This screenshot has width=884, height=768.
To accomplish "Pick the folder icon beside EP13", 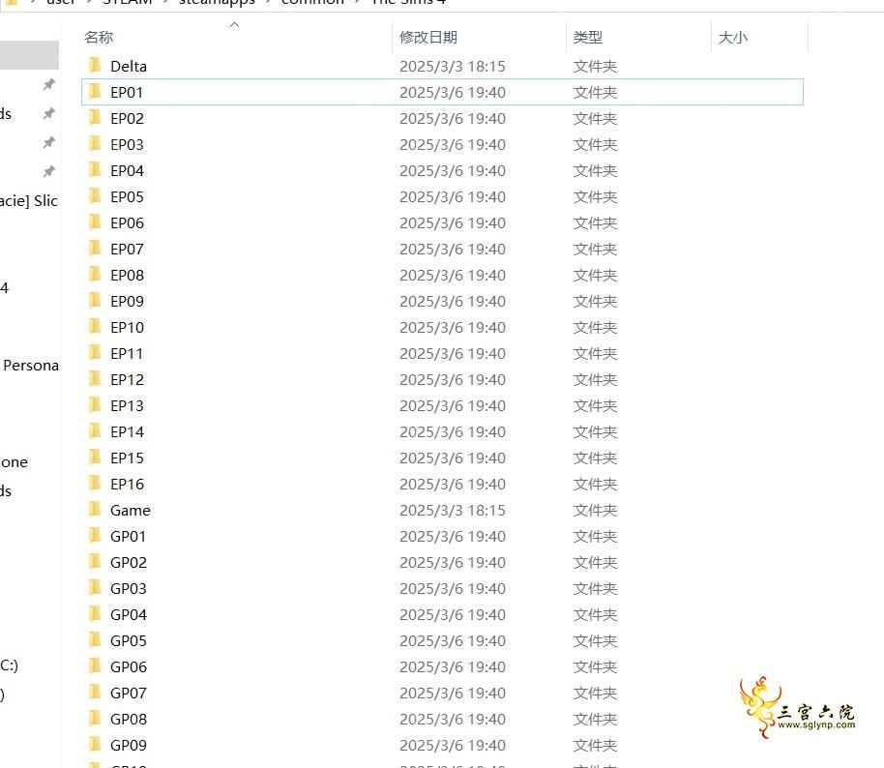I will (95, 405).
